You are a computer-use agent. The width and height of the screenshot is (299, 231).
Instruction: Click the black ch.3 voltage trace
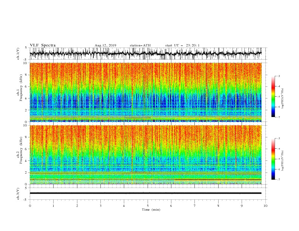point(145,193)
